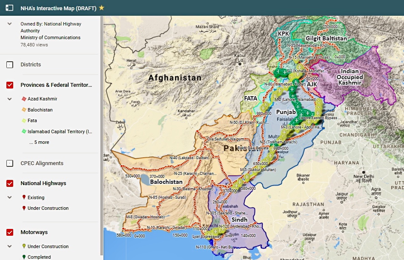Click the CPEC Alignments layer title
Screen dimensions: 404x260
(42, 163)
